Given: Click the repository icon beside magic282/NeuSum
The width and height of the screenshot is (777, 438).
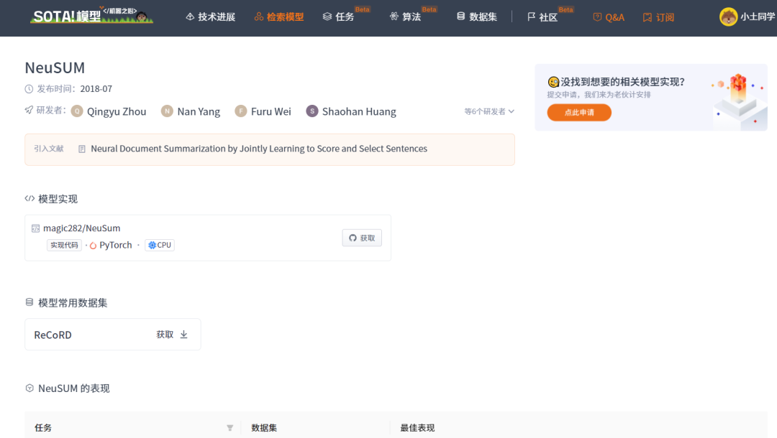Looking at the screenshot, I should pyautogui.click(x=35, y=228).
